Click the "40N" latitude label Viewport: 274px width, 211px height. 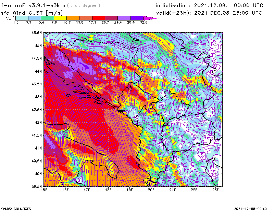38,174
